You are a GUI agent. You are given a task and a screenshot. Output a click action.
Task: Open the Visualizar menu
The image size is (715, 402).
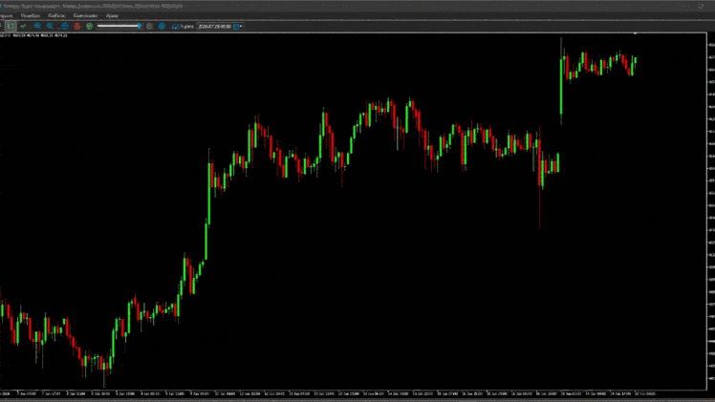(31, 15)
